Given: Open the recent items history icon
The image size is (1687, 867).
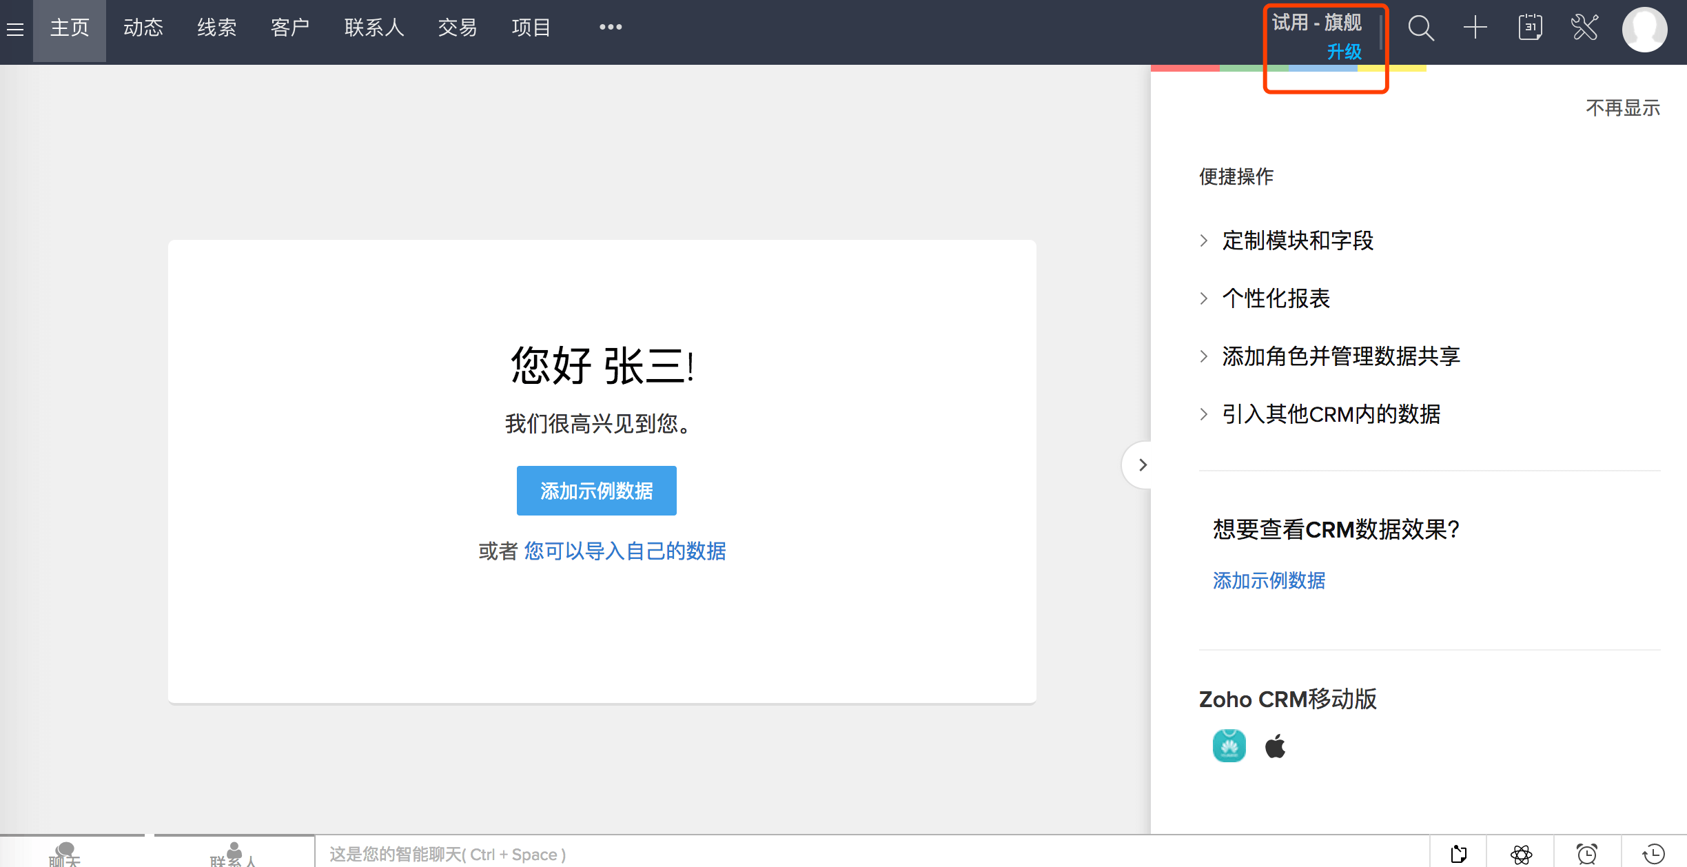Looking at the screenshot, I should [x=1653, y=854].
